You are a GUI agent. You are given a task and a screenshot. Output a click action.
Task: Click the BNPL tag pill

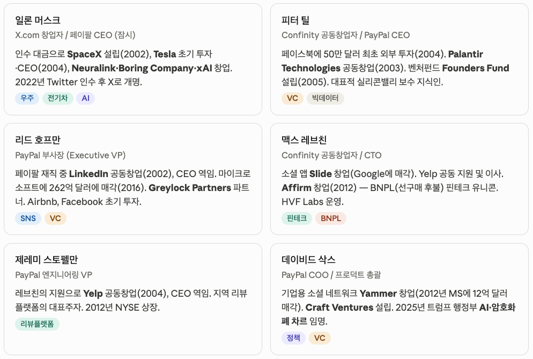331,218
